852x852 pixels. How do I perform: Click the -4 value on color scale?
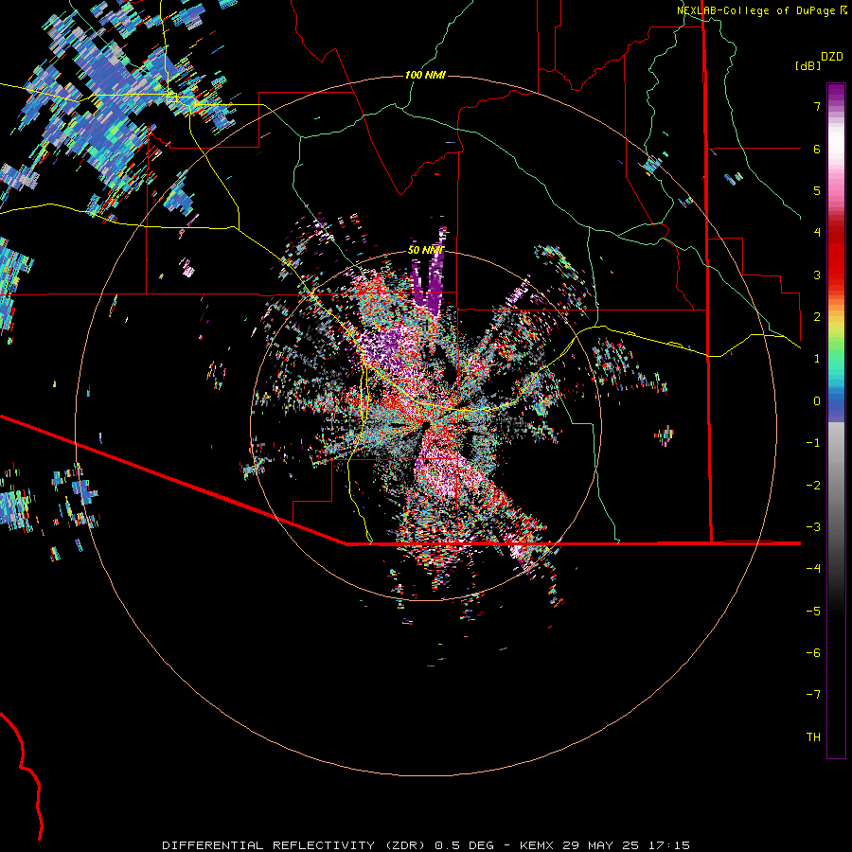[813, 569]
